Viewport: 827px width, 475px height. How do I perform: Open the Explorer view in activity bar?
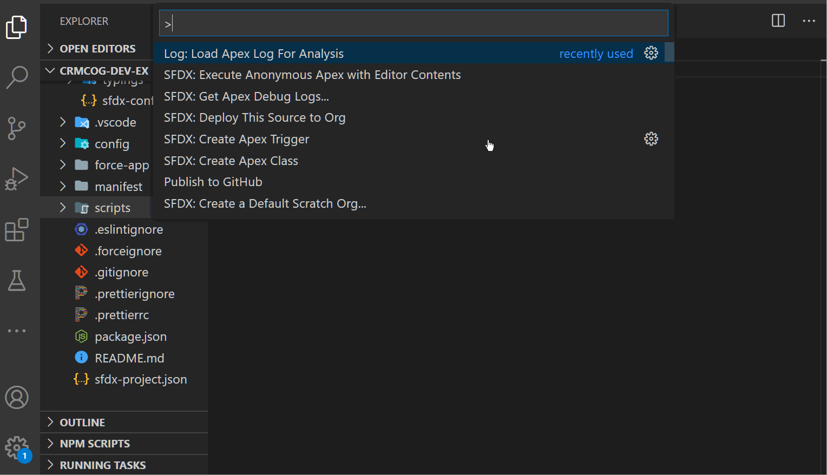pyautogui.click(x=17, y=27)
